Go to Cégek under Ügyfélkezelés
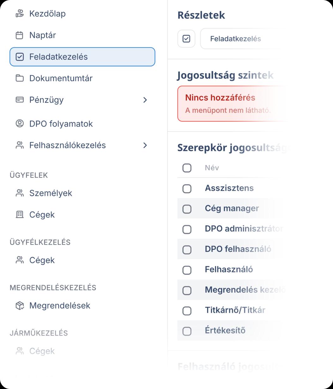This screenshot has width=333, height=389. point(42,260)
